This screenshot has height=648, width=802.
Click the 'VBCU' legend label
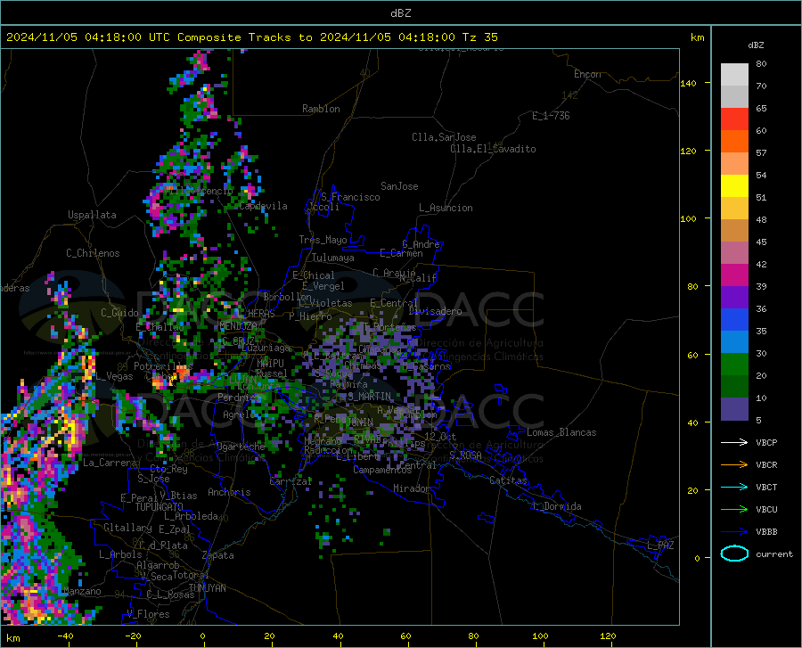point(766,510)
